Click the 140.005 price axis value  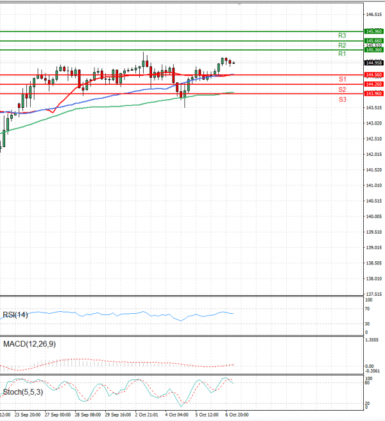[x=374, y=216]
